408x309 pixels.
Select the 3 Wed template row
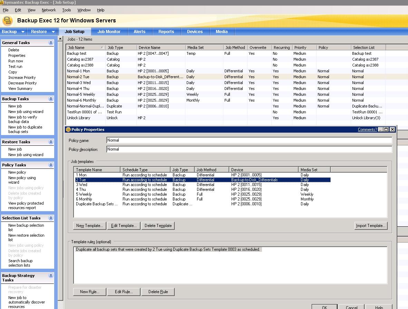(203, 185)
